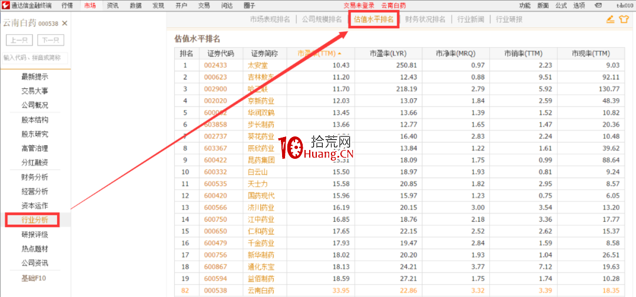Click the Tongdaxin red logo icon
This screenshot has width=636, height=297.
click(6, 5)
